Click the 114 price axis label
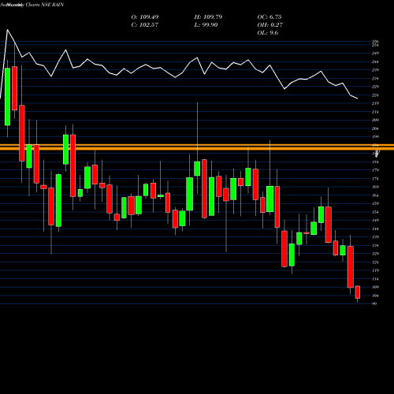The width and height of the screenshot is (394, 394). point(375,279)
